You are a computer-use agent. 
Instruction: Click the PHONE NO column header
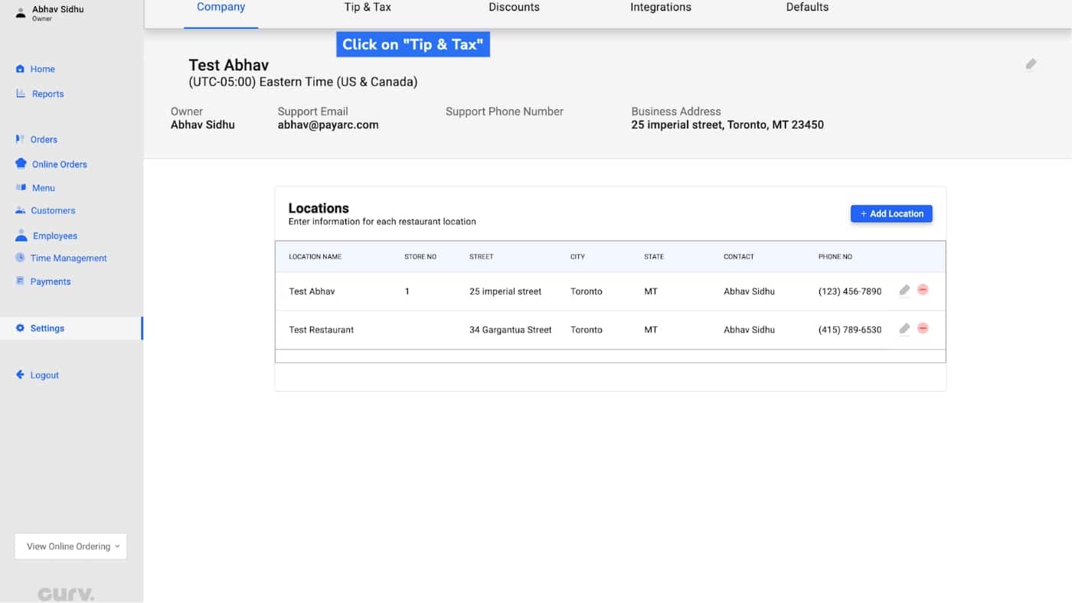pyautogui.click(x=835, y=257)
